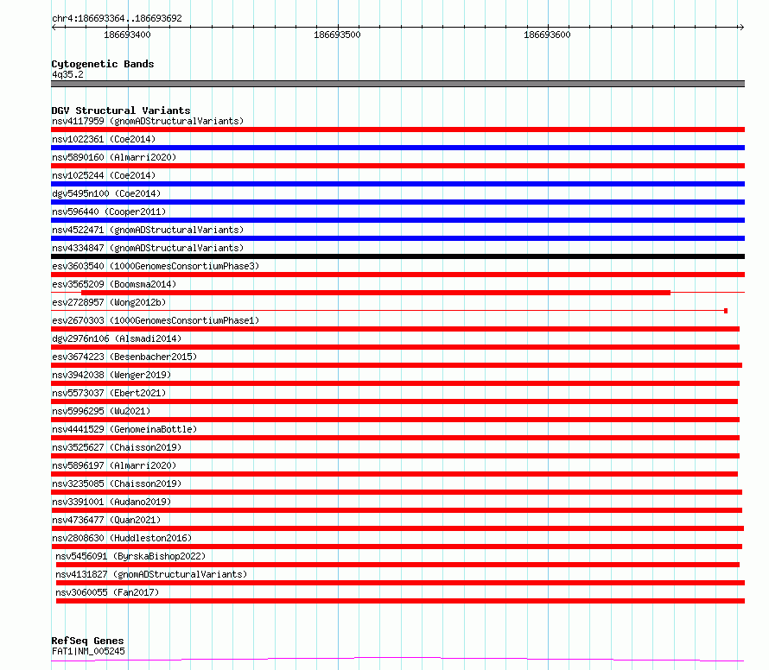Select variant esv3603540 (1000GenomesConsortiumPhase3)
Screen dimensions: 769x670
pyautogui.click(x=156, y=266)
